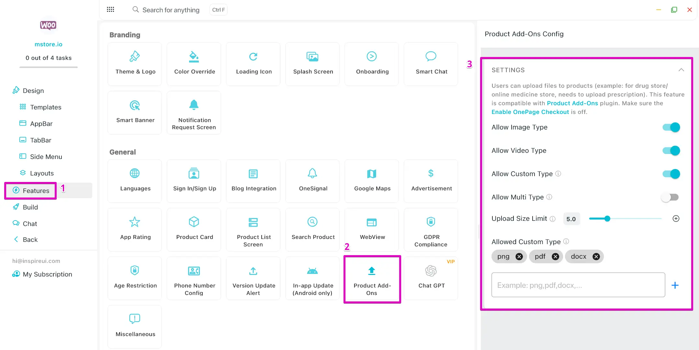Open the apps grid icon
The image size is (699, 350).
coord(110,9)
